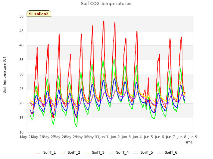Click the 25 y-axis tick label

pos(21,89)
